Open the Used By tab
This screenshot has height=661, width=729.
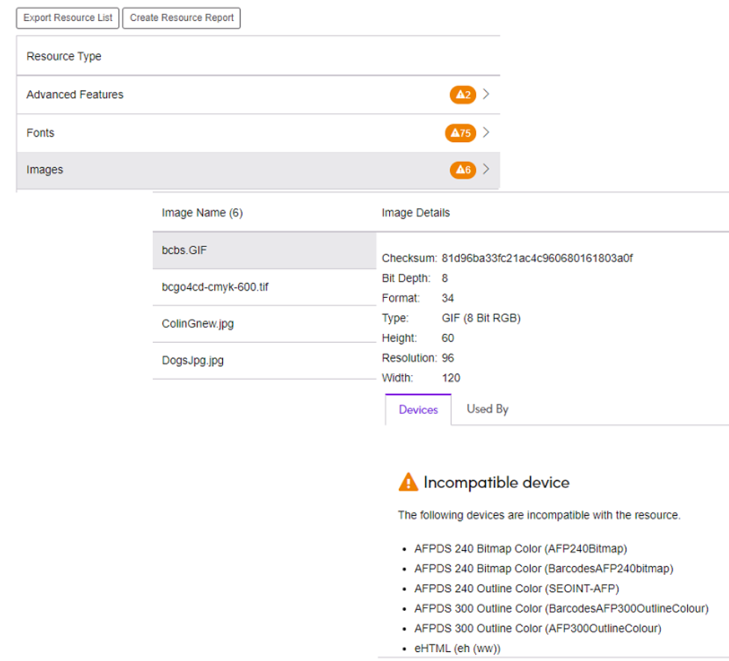pos(487,409)
